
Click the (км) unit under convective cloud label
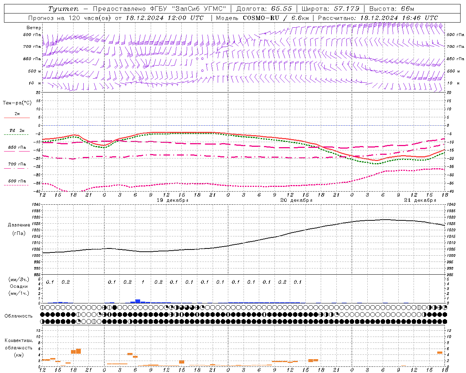[x=19, y=355]
